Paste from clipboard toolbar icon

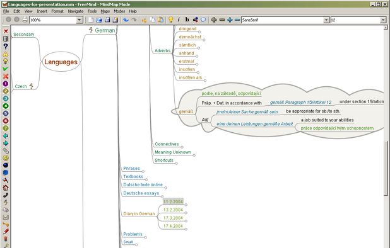click(x=161, y=20)
